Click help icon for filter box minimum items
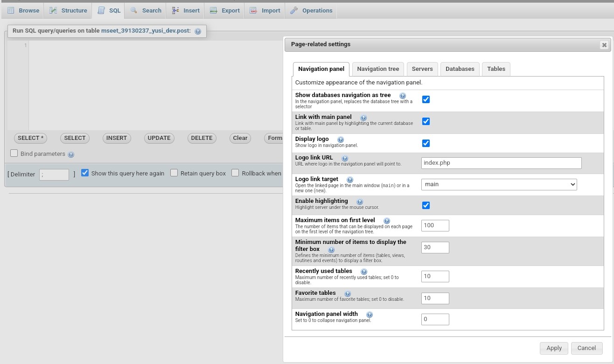 click(331, 250)
